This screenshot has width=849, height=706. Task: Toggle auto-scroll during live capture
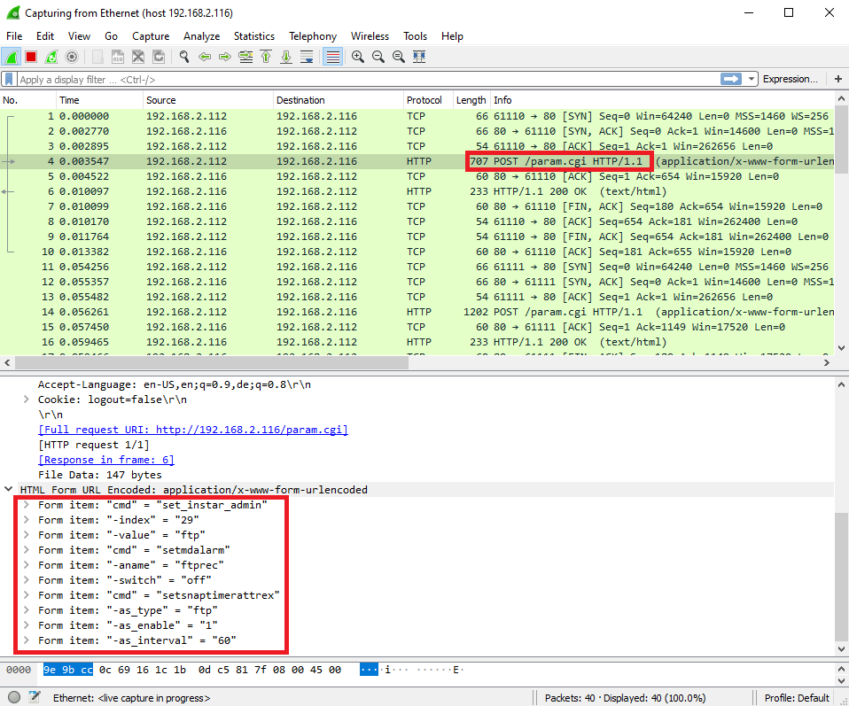(307, 57)
